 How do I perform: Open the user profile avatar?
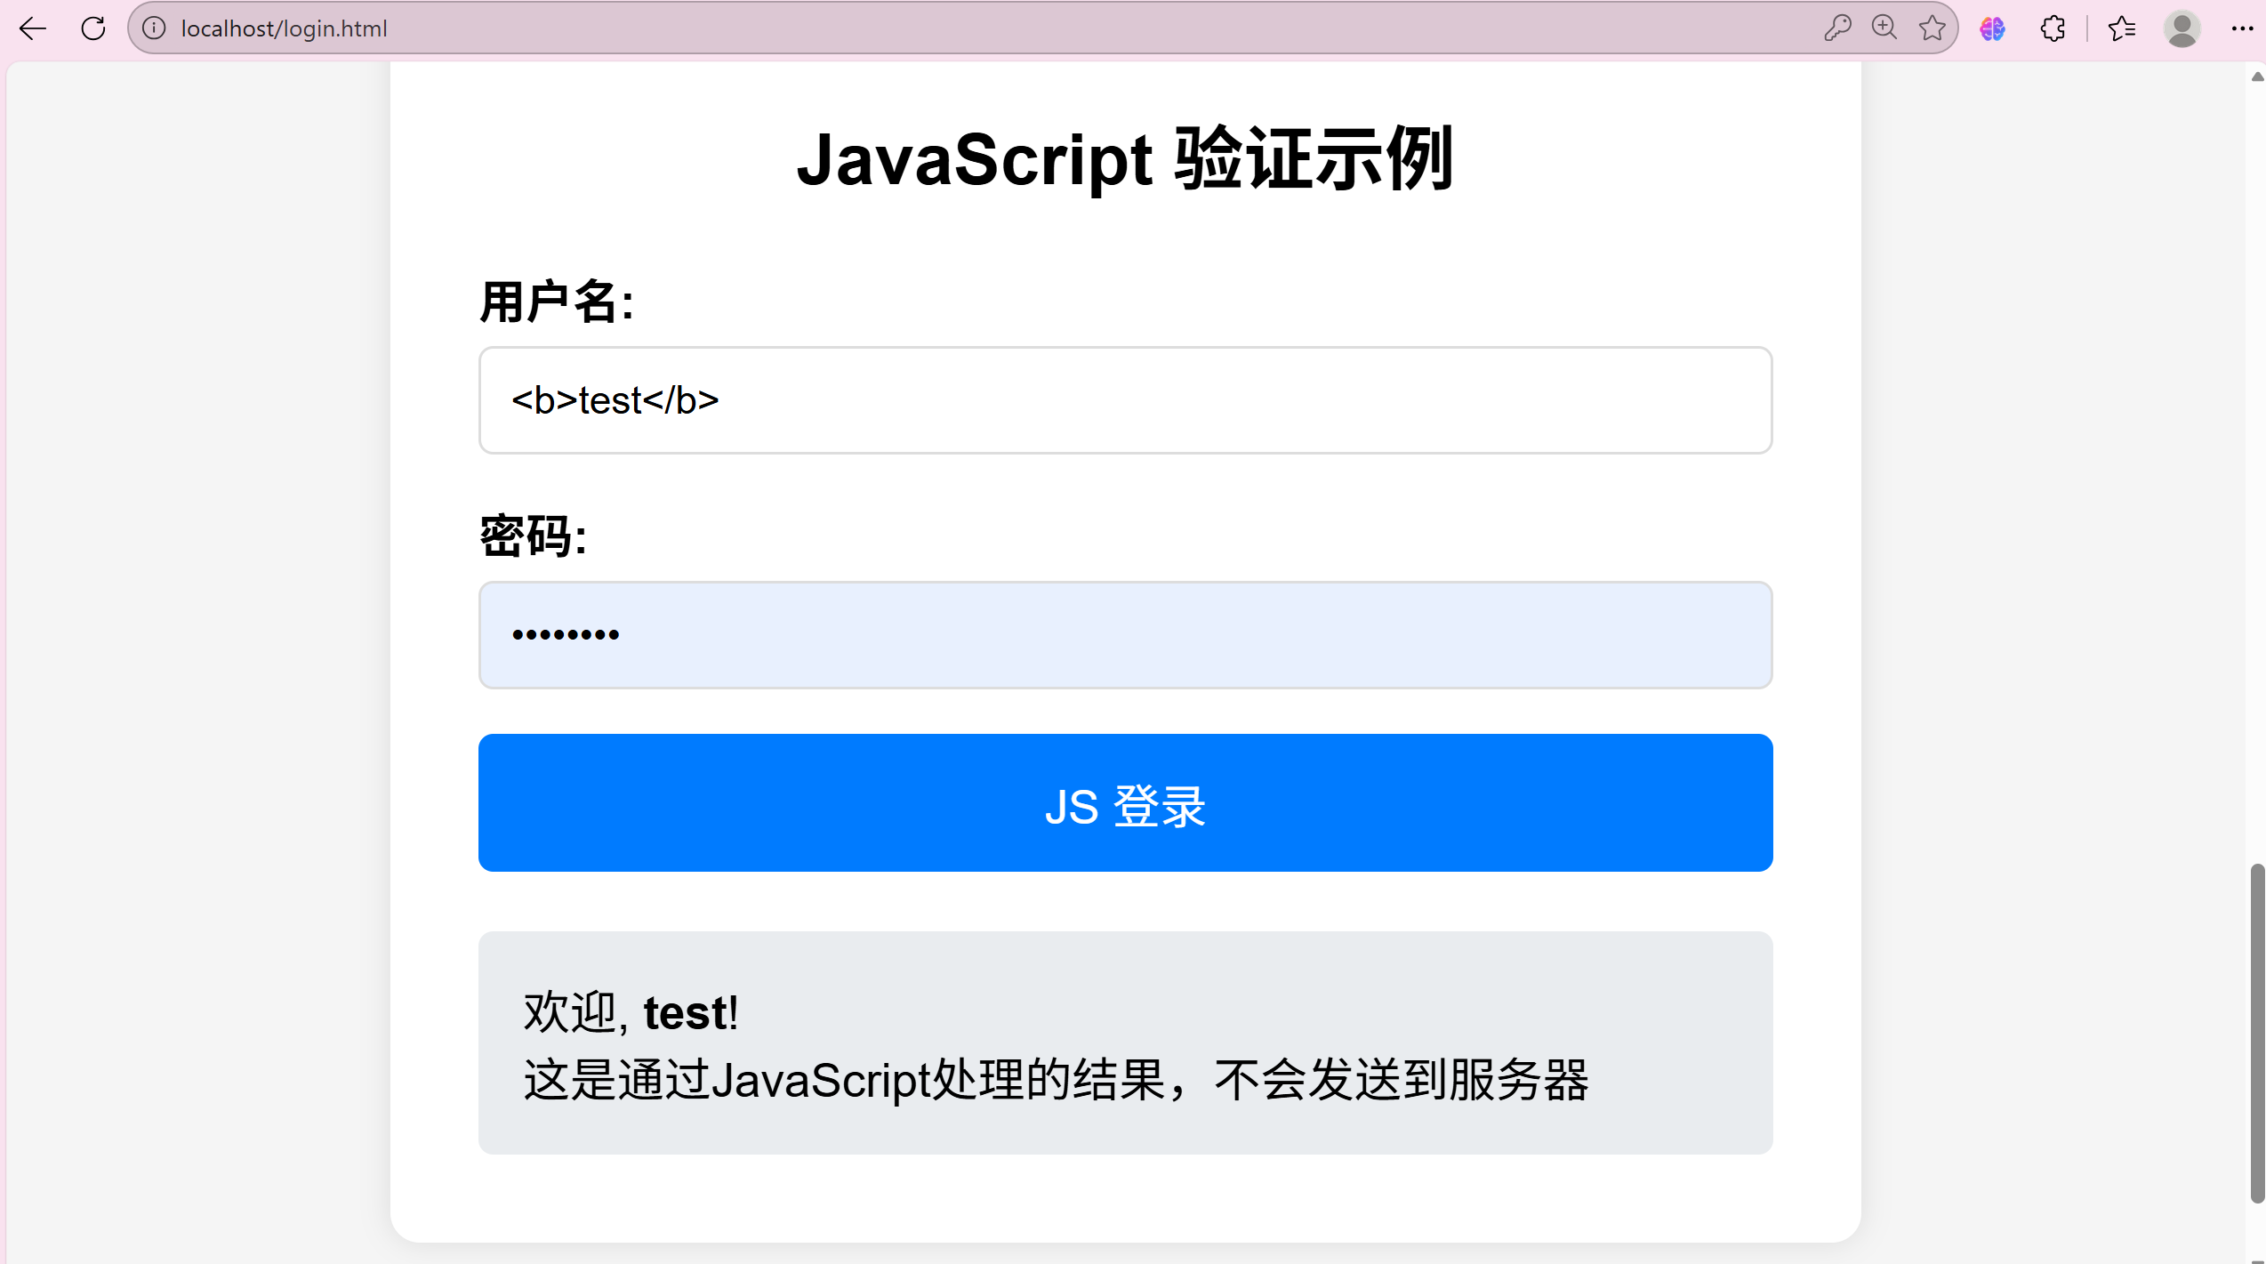coord(2182,28)
